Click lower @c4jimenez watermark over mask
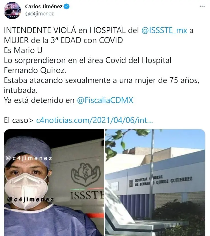 (x=31, y=199)
